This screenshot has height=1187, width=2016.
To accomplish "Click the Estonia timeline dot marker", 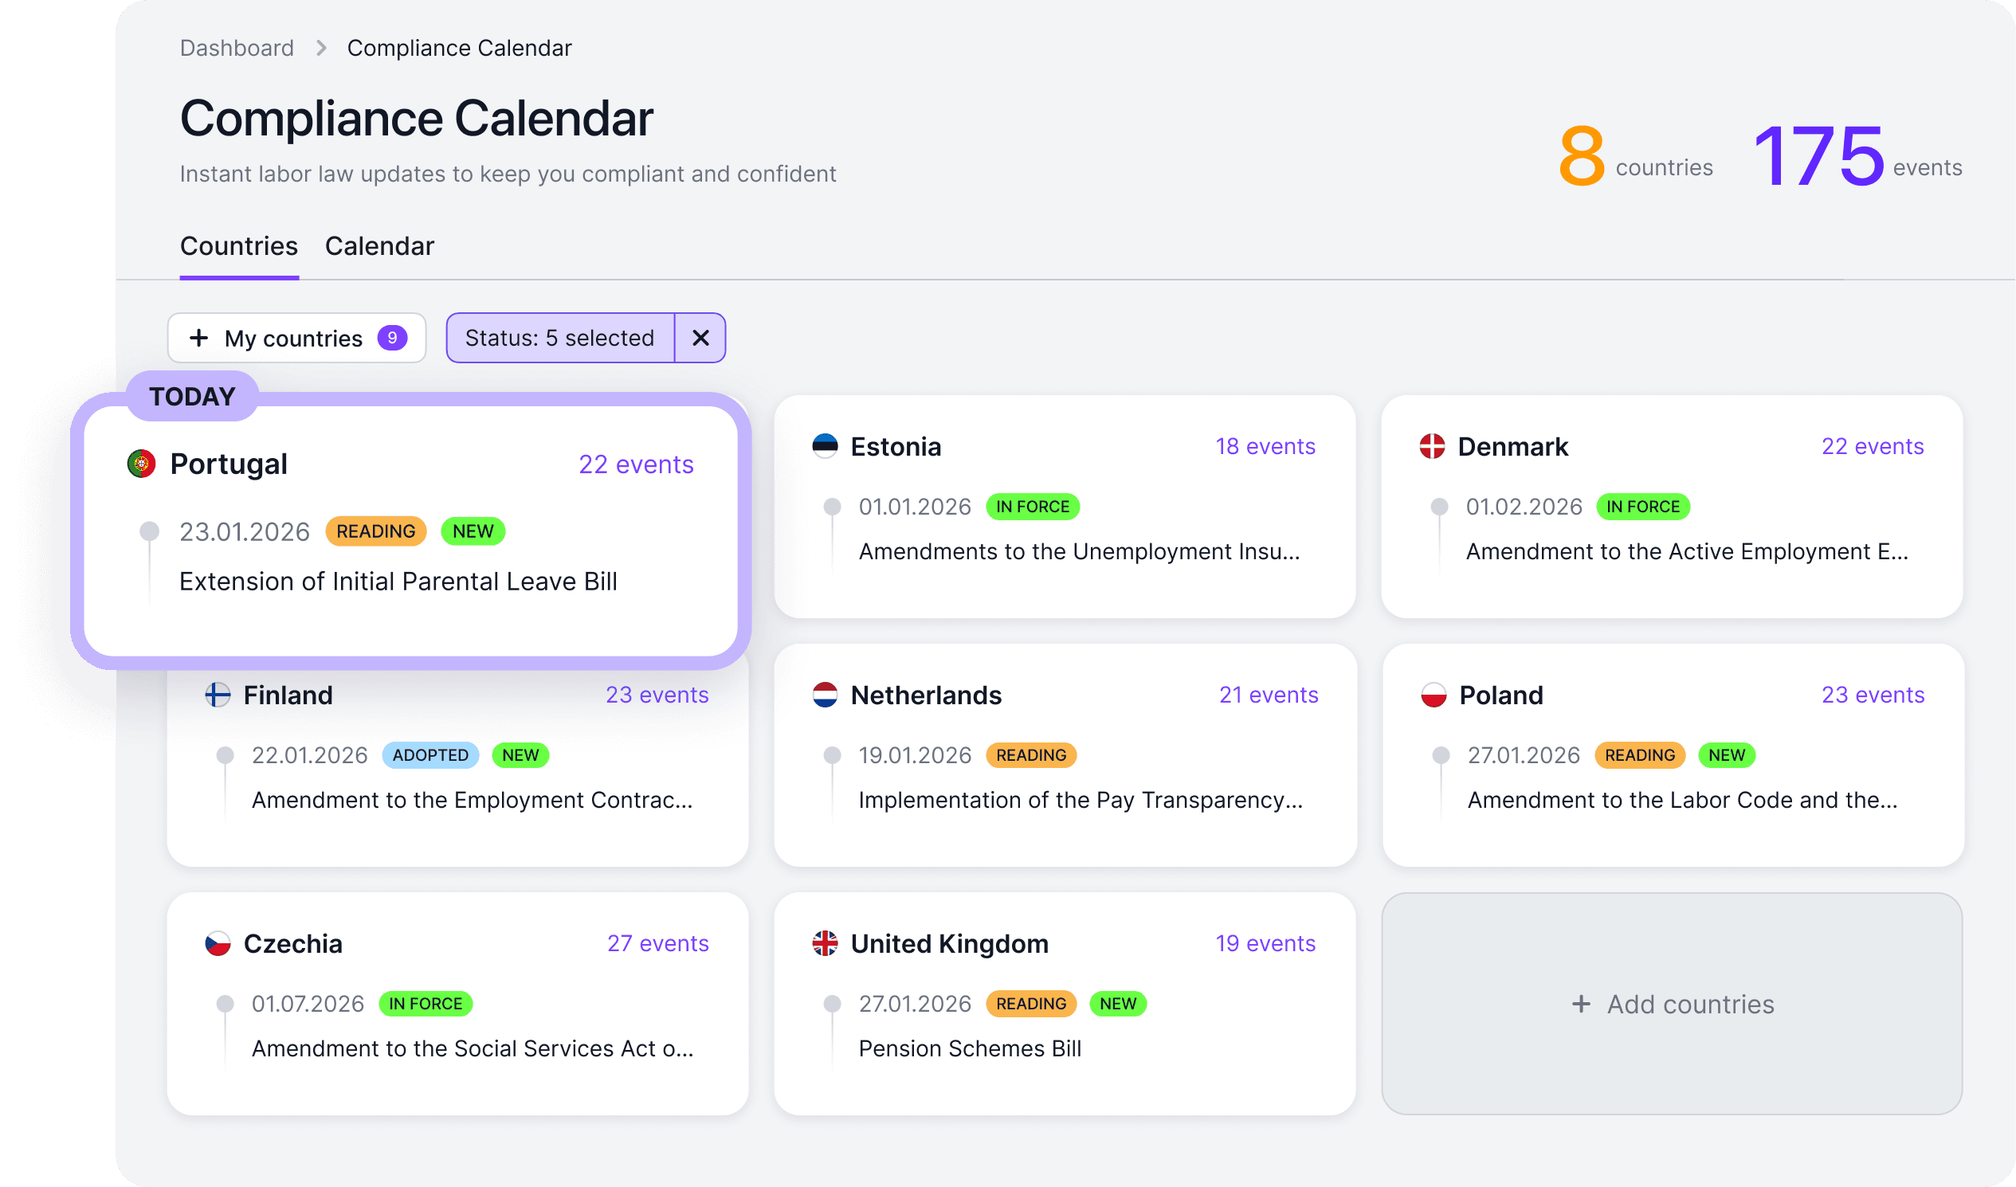I will coord(832,507).
